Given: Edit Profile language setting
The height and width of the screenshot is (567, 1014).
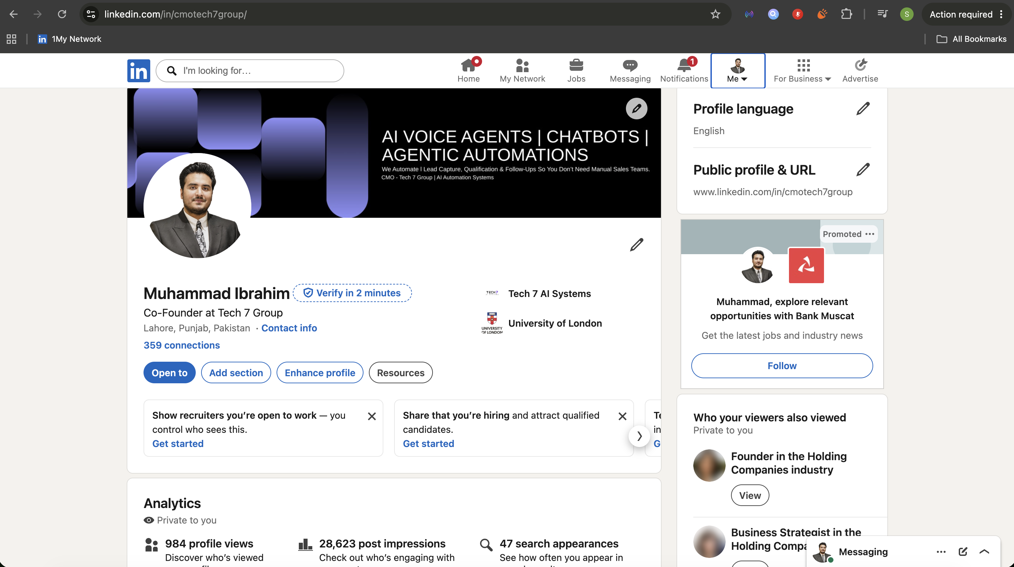Looking at the screenshot, I should (862, 108).
